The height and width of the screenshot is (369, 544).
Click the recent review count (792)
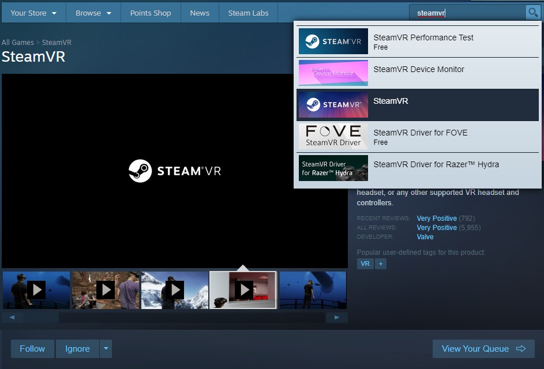(467, 219)
